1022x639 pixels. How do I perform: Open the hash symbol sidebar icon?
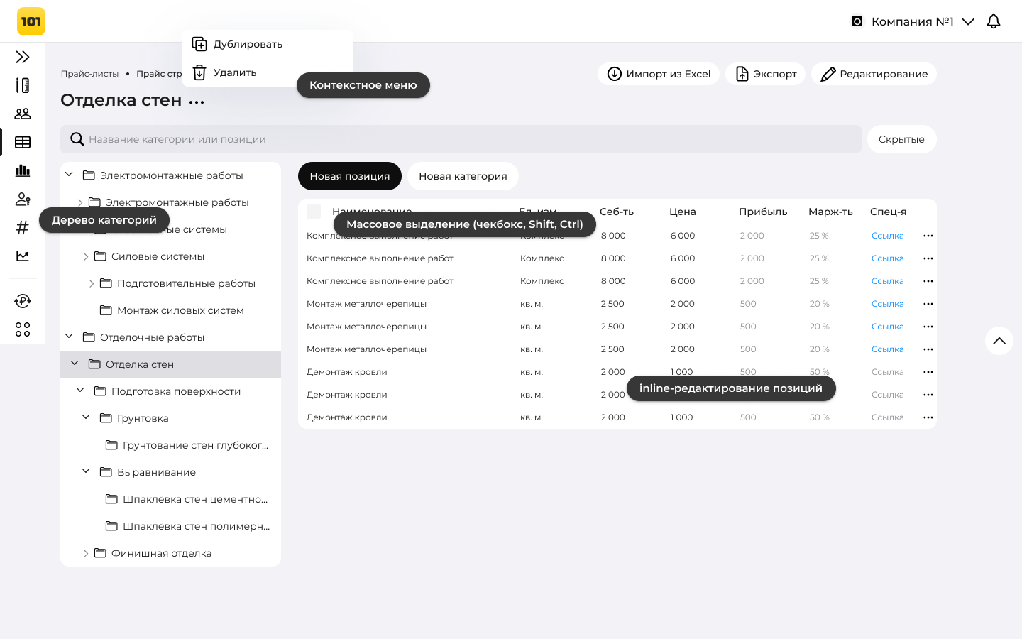click(x=23, y=227)
